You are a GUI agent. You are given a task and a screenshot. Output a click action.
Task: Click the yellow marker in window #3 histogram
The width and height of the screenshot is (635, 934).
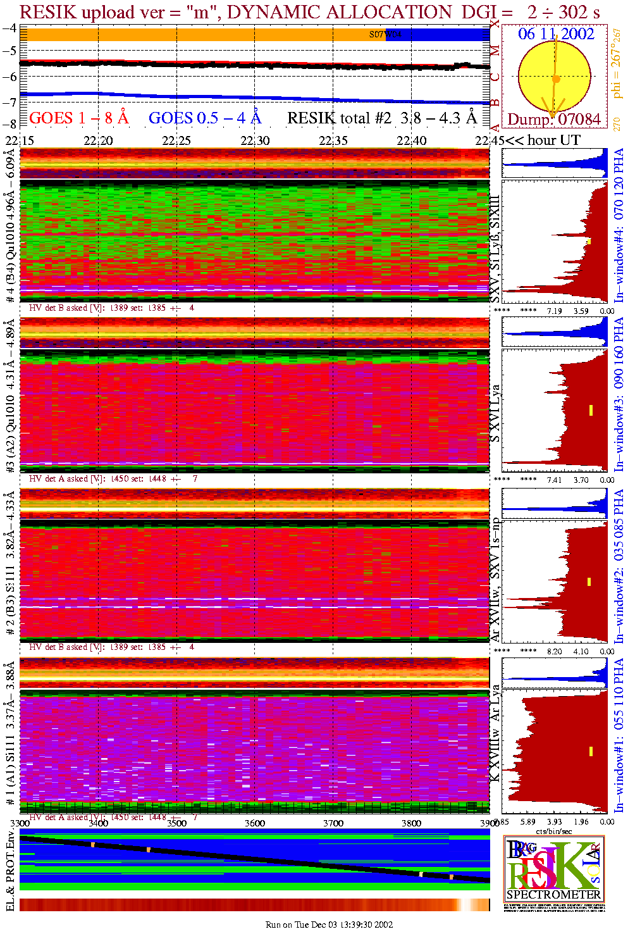pyautogui.click(x=591, y=410)
